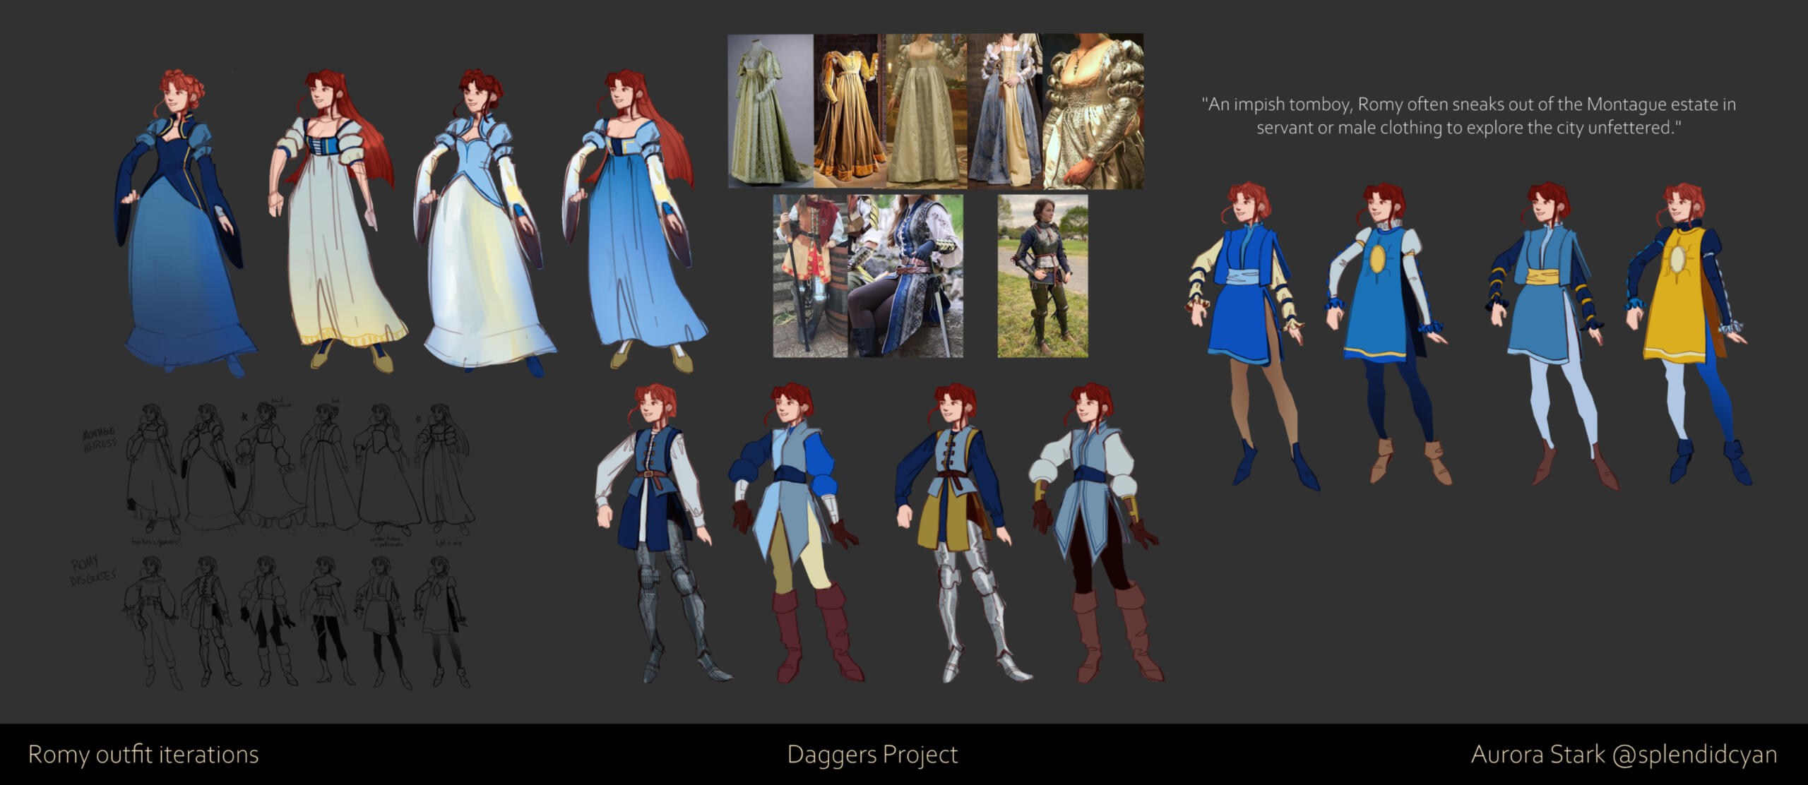The image size is (1808, 785).
Task: Click the green grass armor reference photo
Action: [x=1042, y=276]
